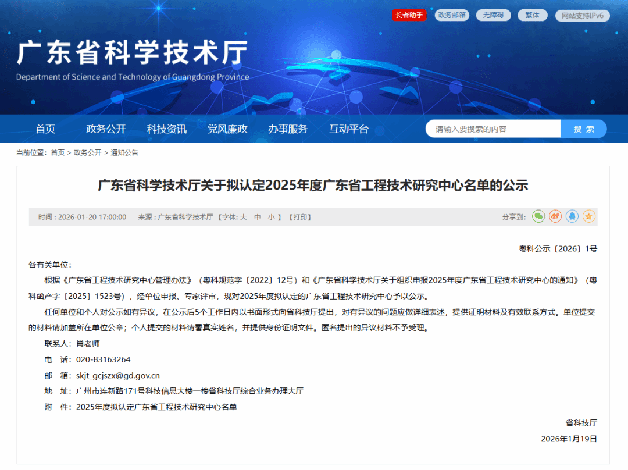Open 科技资讯 navigation item
Image resolution: width=628 pixels, height=470 pixels.
(x=167, y=129)
